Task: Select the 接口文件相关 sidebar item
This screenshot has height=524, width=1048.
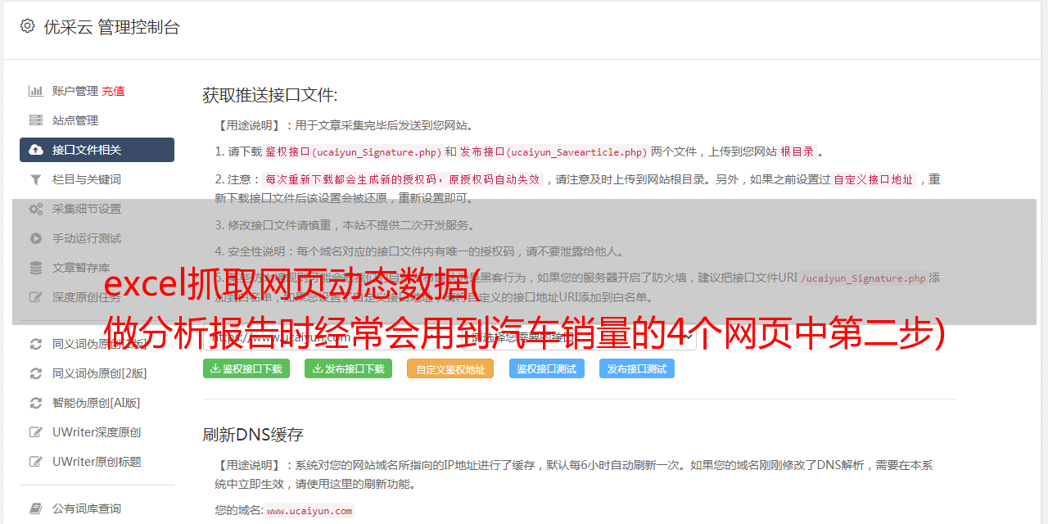Action: 97,150
